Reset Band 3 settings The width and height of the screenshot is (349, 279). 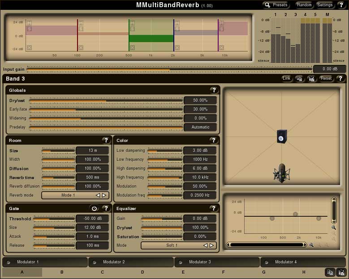tap(326, 78)
